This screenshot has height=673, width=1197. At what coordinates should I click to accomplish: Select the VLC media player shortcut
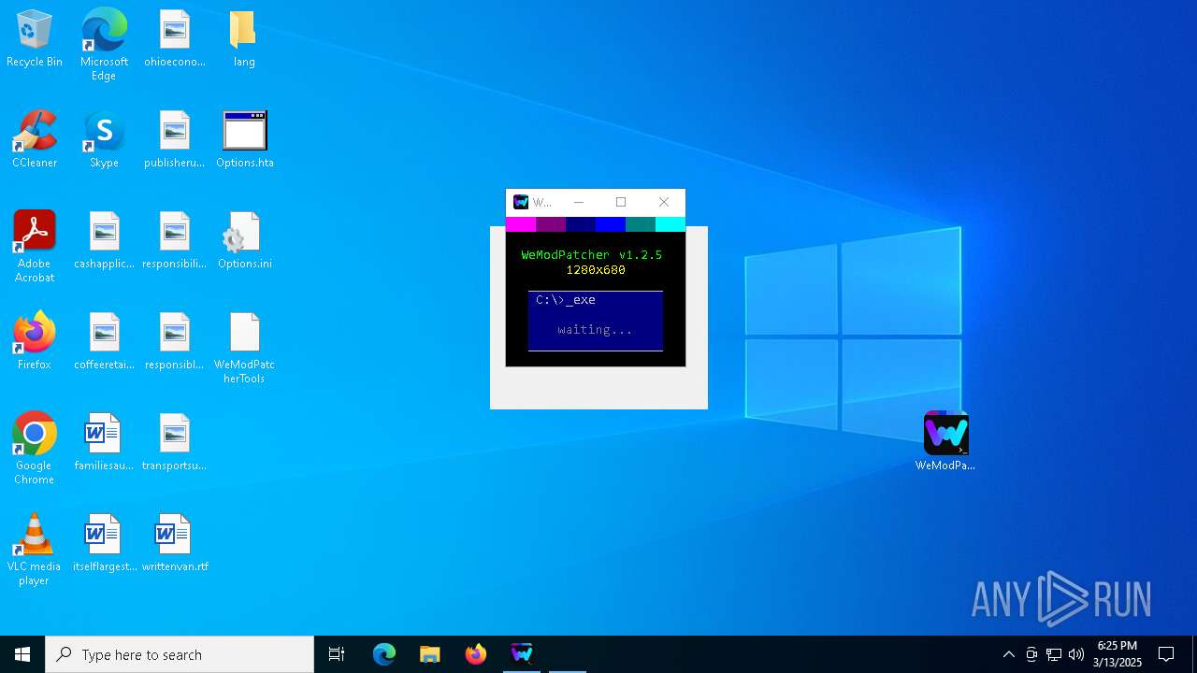point(35,550)
